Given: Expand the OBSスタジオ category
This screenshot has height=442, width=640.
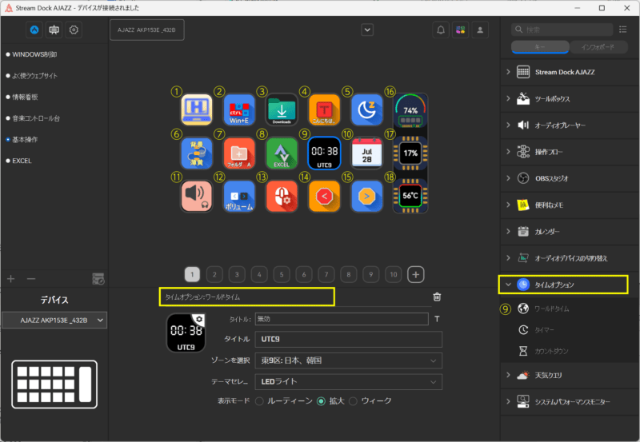Looking at the screenshot, I should tap(570, 178).
